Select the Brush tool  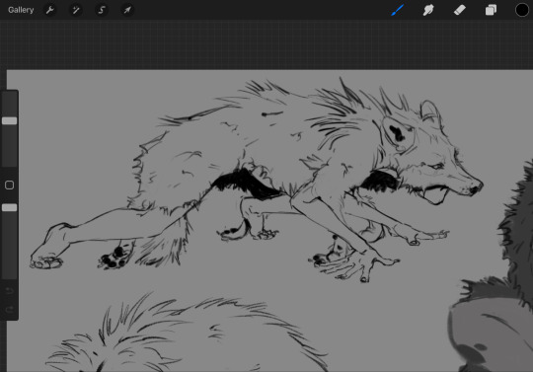point(398,10)
